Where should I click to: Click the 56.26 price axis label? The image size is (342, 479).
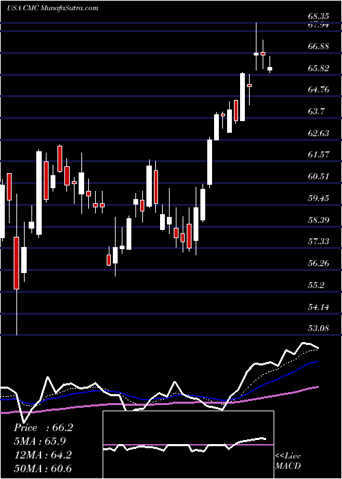tap(319, 263)
